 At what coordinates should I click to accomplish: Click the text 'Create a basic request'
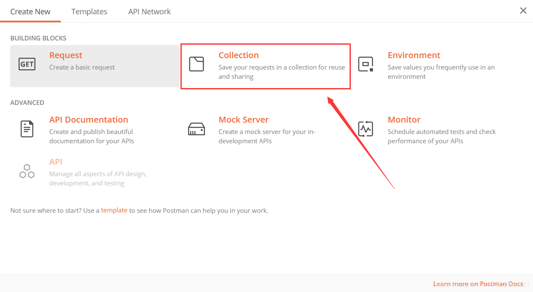[82, 67]
